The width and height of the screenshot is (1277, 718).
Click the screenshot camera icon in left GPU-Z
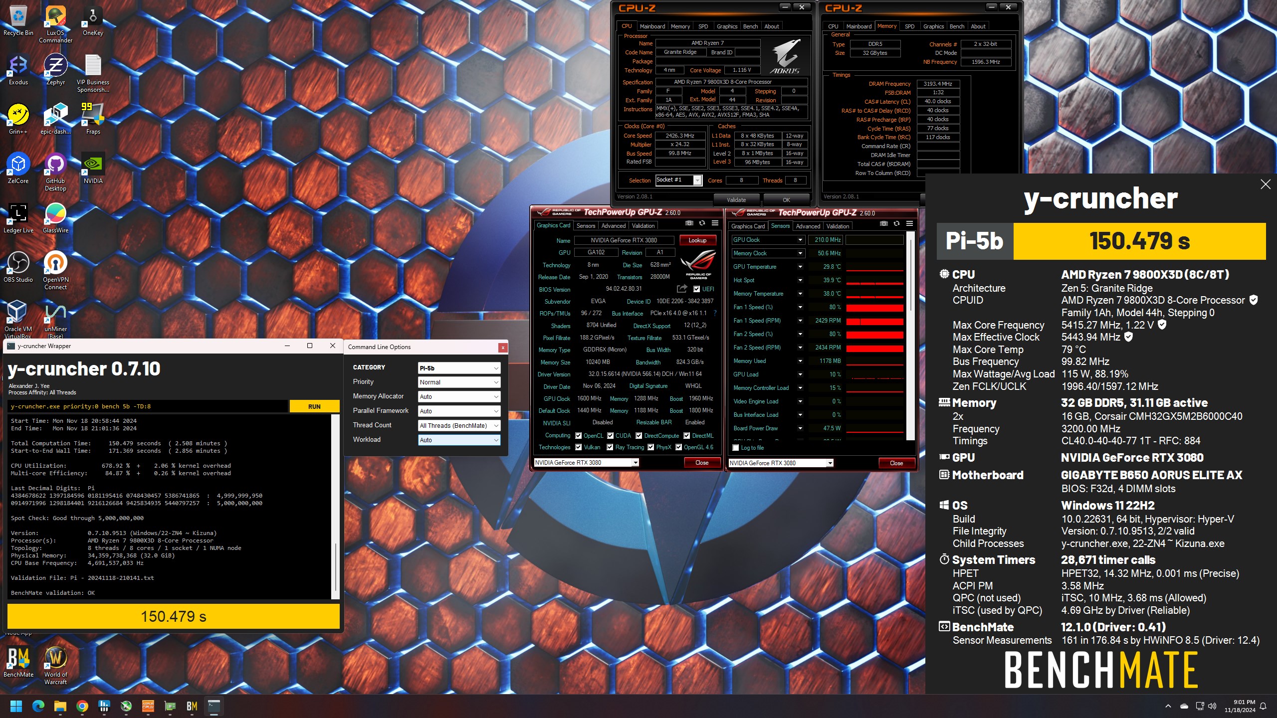(x=689, y=223)
